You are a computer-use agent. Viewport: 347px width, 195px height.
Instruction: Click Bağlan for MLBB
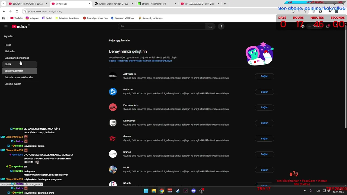coord(264,170)
